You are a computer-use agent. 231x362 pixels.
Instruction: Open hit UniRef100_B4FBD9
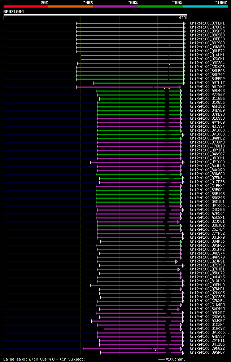click(x=207, y=79)
